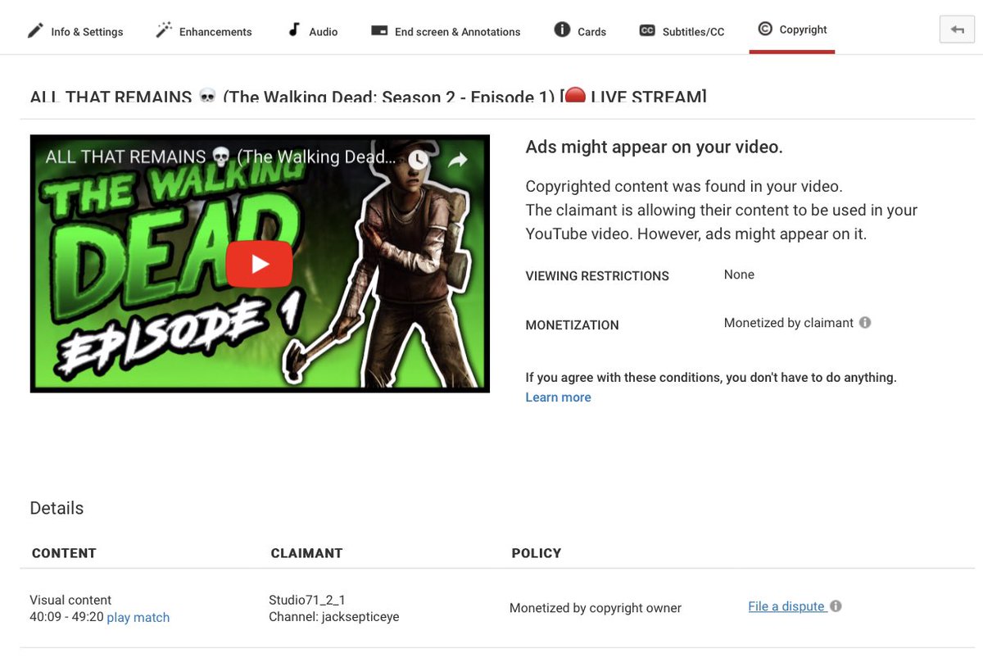Image resolution: width=983 pixels, height=667 pixels.
Task: Click the POLICY column header
Action: [x=537, y=553]
